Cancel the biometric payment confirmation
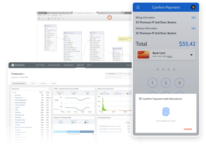Image resolution: width=206 pixels, height=146 pixels. pos(188,129)
